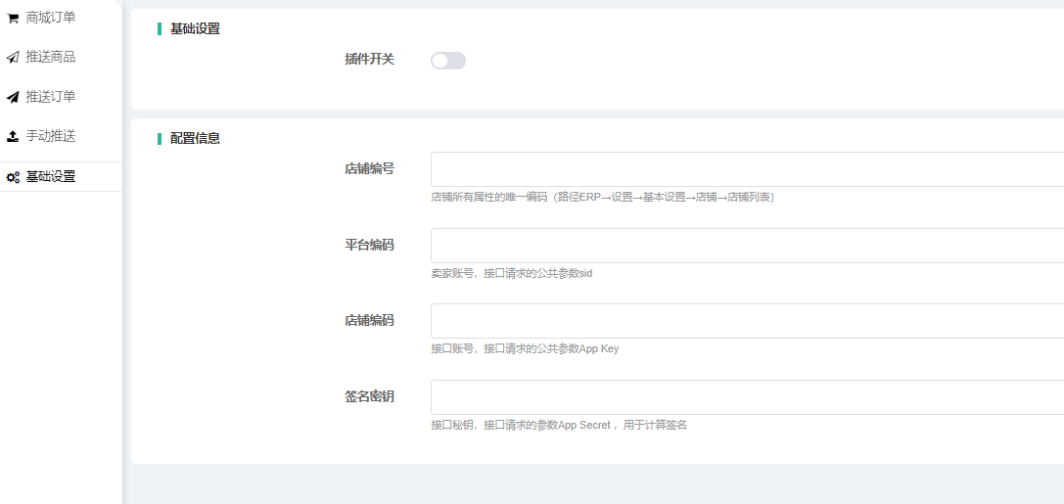Enable the 插件开关 toggle switch

tap(448, 61)
